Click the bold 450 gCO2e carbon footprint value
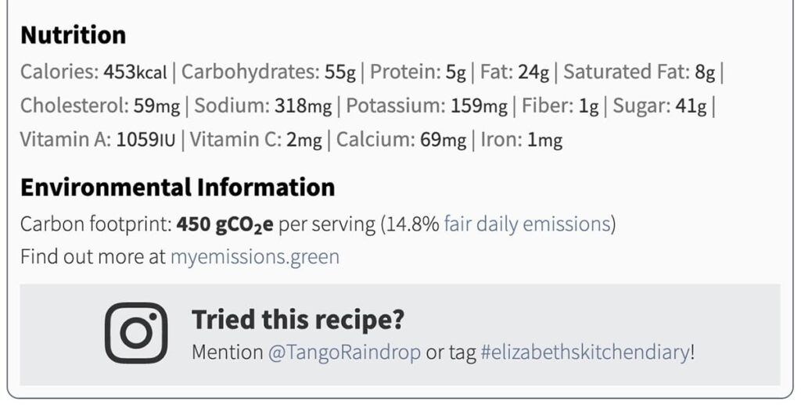Viewport: 801px width, 408px height. 224,224
